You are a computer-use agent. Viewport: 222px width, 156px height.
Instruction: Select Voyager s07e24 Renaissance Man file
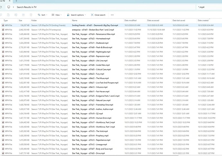93,34
